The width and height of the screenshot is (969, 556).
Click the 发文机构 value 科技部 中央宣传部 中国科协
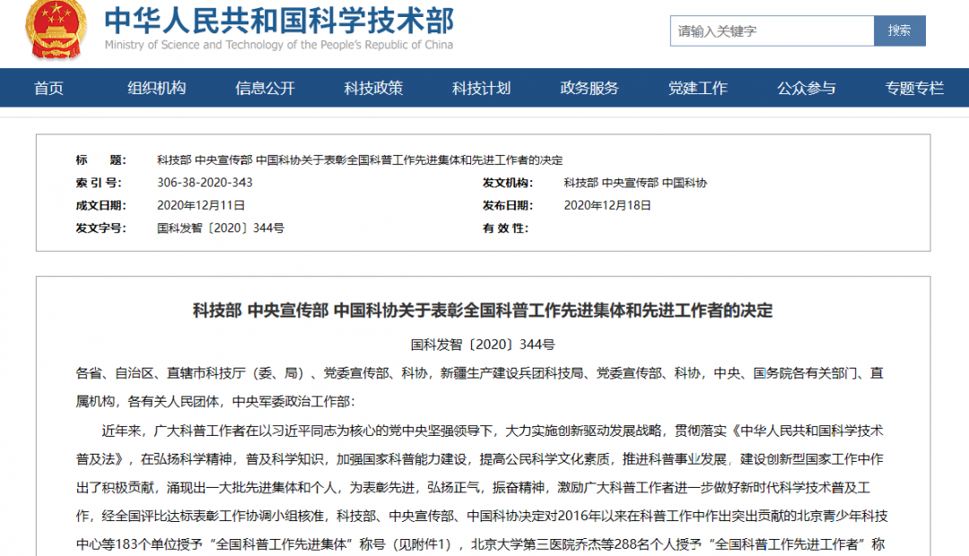click(x=635, y=183)
